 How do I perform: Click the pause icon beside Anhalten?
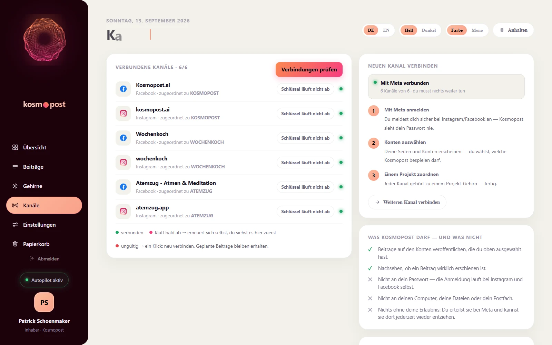tap(502, 30)
